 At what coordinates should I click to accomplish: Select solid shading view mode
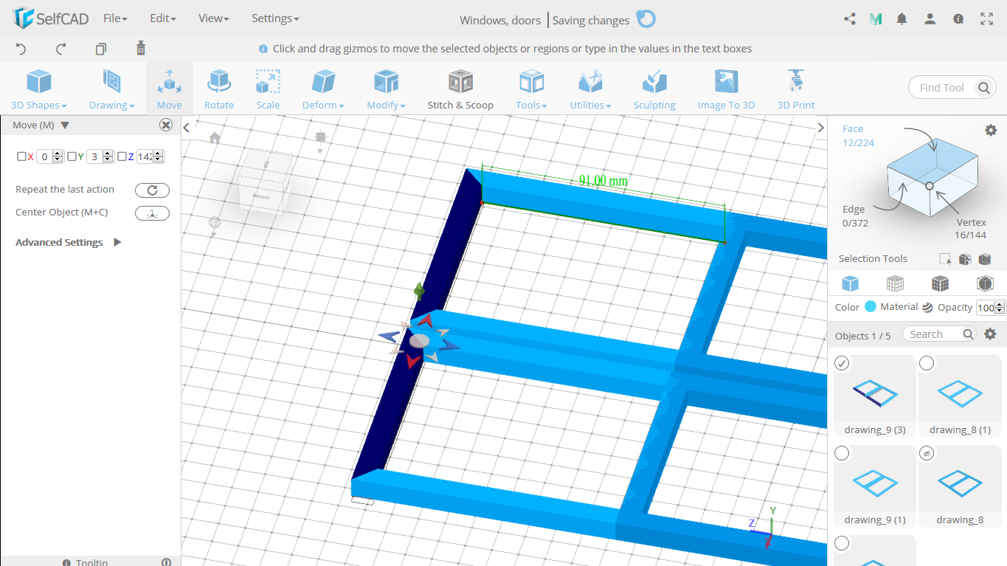[850, 283]
